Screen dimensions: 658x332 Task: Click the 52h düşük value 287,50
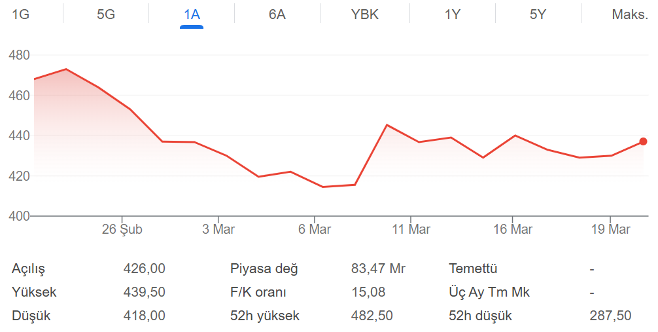point(610,316)
